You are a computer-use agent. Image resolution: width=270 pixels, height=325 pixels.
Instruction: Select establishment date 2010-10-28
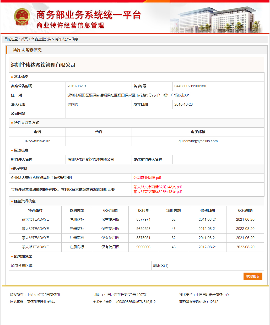tap(183, 104)
